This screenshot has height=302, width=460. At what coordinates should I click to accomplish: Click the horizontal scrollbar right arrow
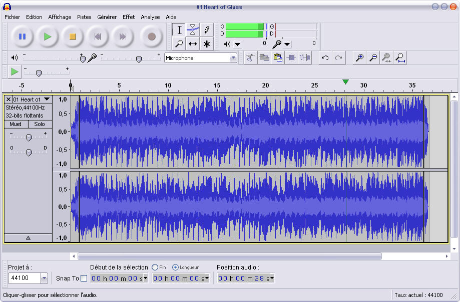pyautogui.click(x=447, y=256)
